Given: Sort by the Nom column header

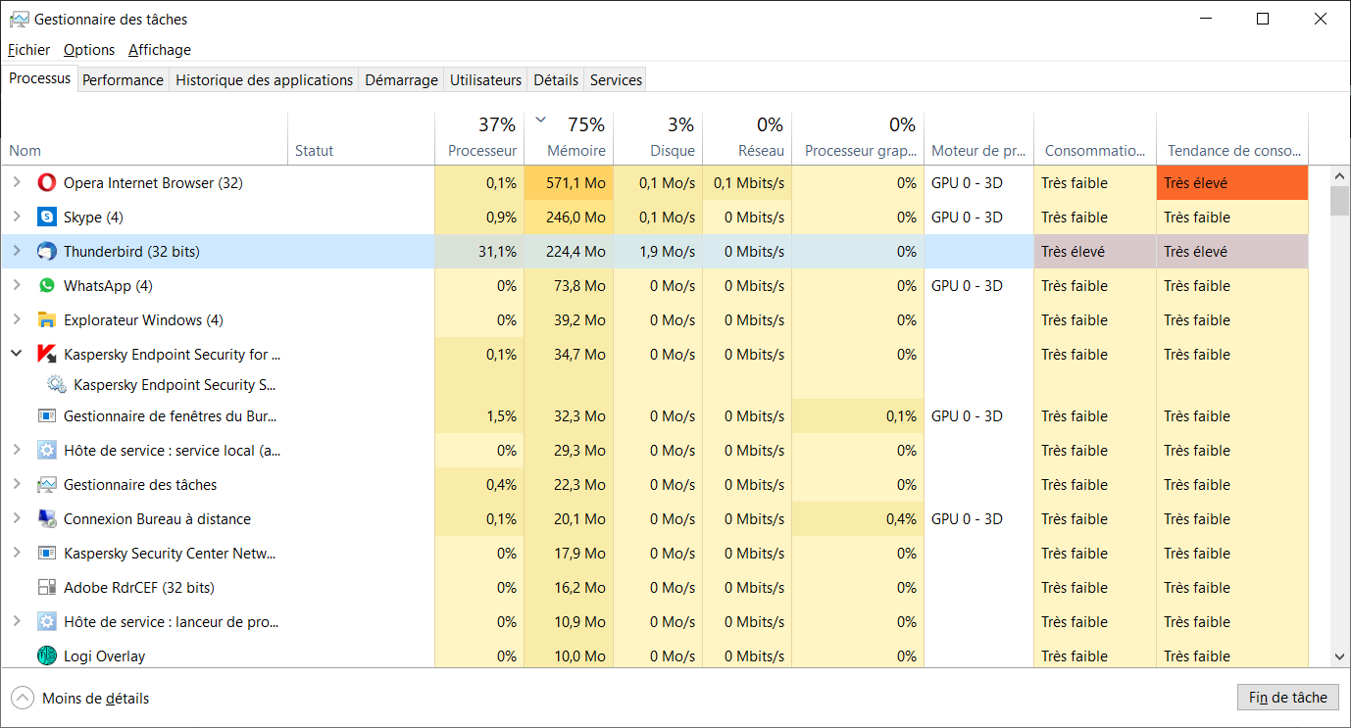Looking at the screenshot, I should [x=144, y=138].
